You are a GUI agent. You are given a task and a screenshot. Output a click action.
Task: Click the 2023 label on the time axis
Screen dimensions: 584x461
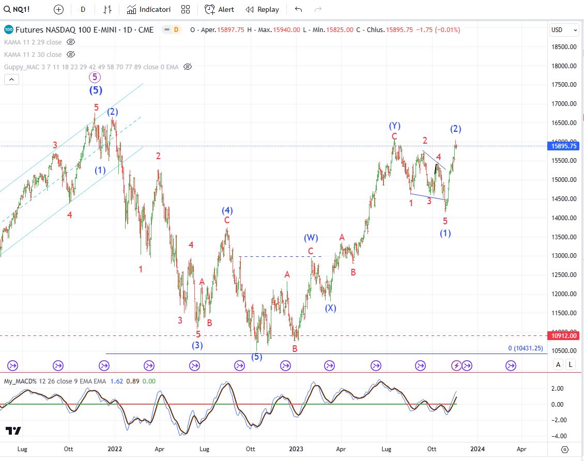(296, 449)
